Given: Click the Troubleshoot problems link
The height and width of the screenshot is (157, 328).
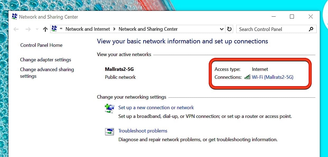Looking at the screenshot, I should tap(143, 131).
